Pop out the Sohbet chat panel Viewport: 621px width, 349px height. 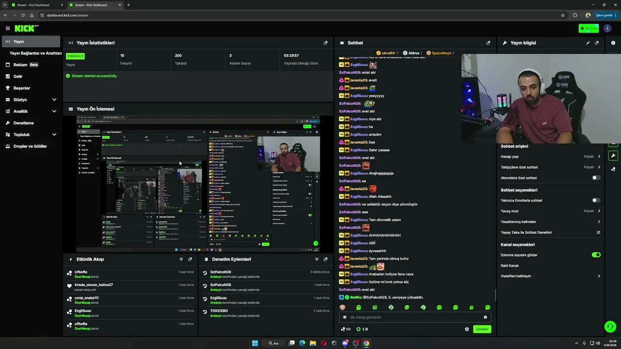488,43
